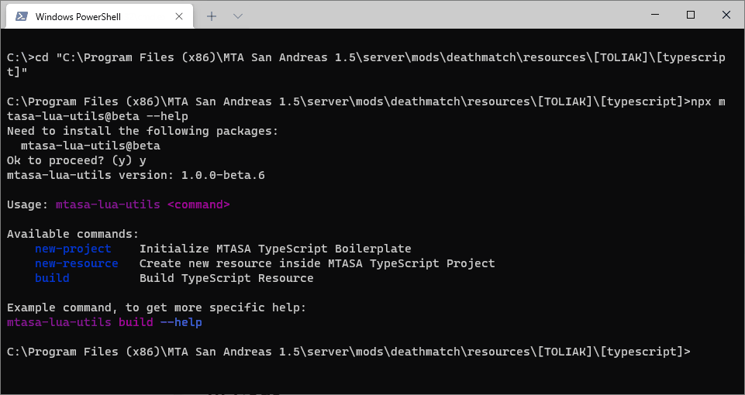The image size is (745, 395).
Task: Click 'Example command, to get more specific help:'
Action: (157, 307)
